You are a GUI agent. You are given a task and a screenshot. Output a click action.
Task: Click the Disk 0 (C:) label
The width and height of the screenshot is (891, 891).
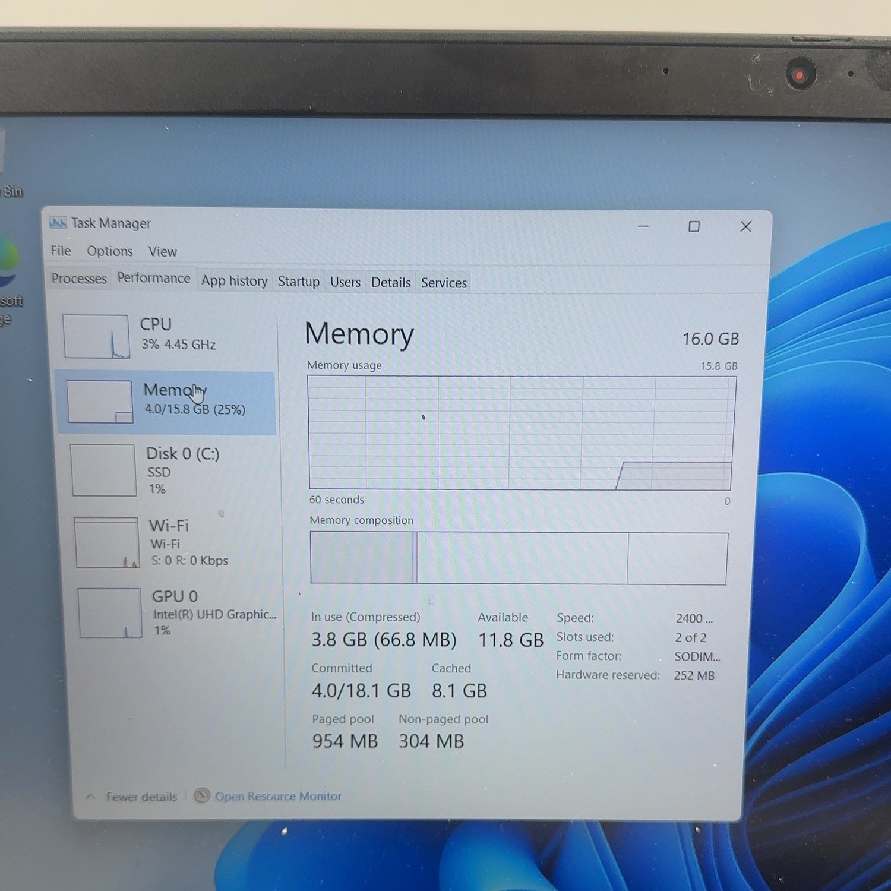183,454
